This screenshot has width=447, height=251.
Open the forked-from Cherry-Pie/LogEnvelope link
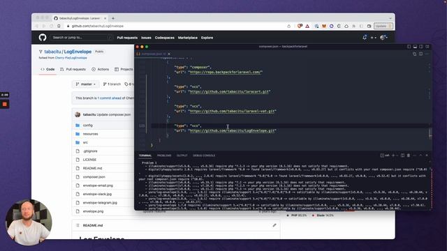tap(71, 58)
